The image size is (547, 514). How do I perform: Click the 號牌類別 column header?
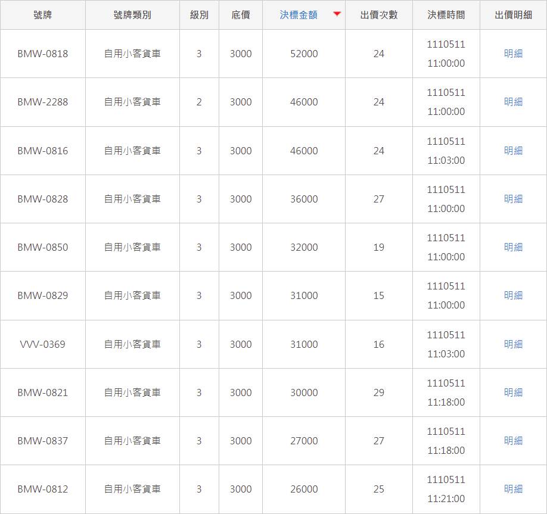[132, 15]
